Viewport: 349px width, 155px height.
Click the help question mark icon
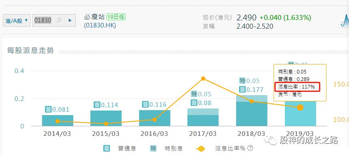(x=250, y=148)
